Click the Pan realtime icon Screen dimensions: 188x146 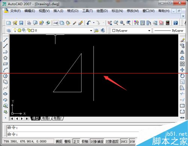tap(110, 23)
